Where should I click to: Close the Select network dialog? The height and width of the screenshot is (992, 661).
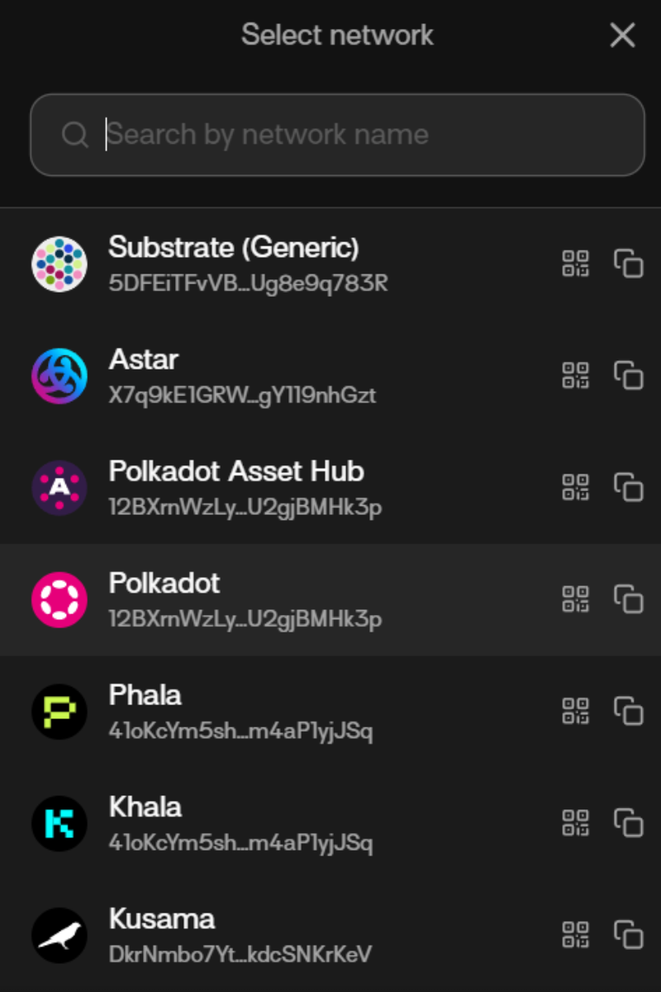622,35
